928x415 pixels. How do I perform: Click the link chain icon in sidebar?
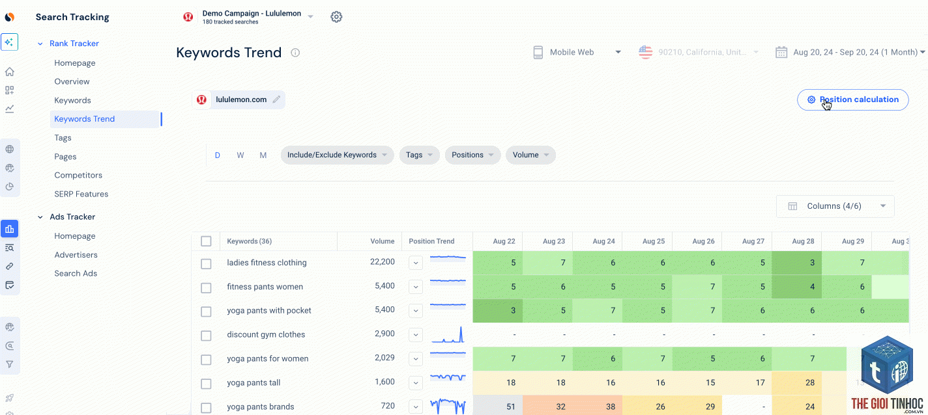click(10, 266)
